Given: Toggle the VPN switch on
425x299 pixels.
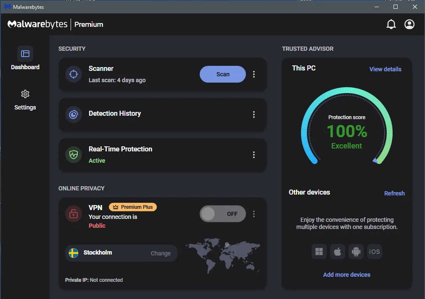Looking at the screenshot, I should 223,214.
